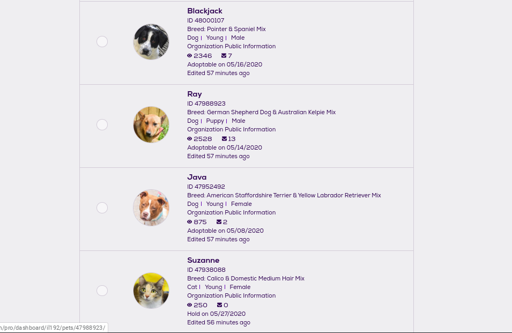The image size is (512, 333).
Task: Click Ray's puppy photo thumbnail
Action: click(151, 125)
